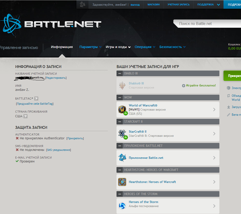Click the pencil beta icon in sidebar
Screen dimensions: 241x214
pos(229,115)
